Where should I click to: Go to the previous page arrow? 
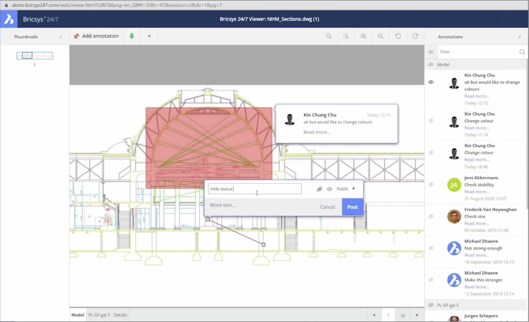click(x=374, y=315)
